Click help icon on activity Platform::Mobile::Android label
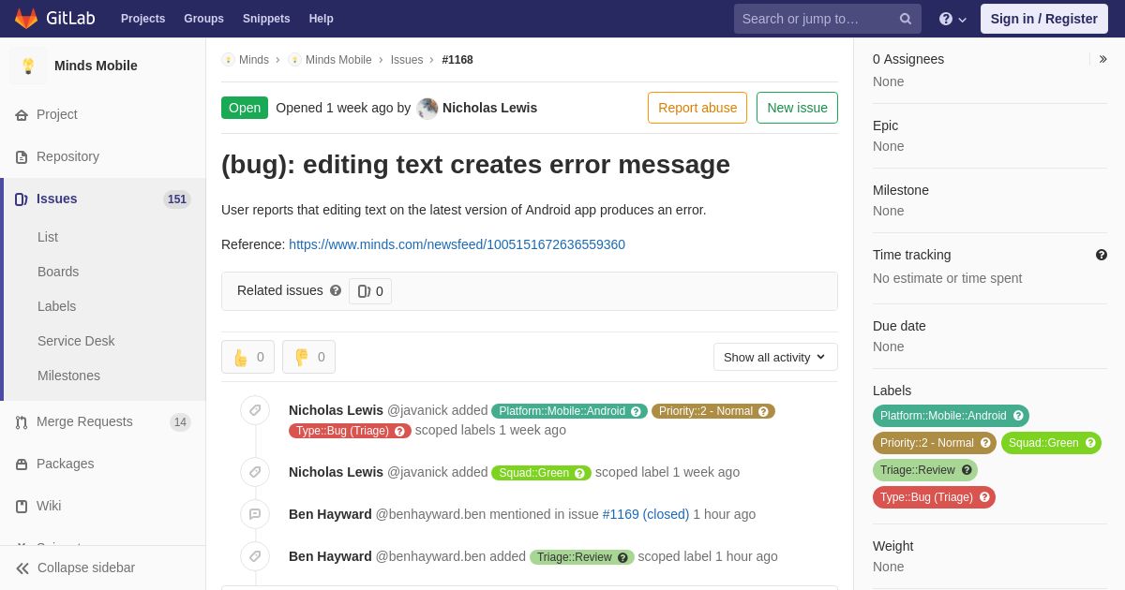The width and height of the screenshot is (1125, 590). [637, 411]
